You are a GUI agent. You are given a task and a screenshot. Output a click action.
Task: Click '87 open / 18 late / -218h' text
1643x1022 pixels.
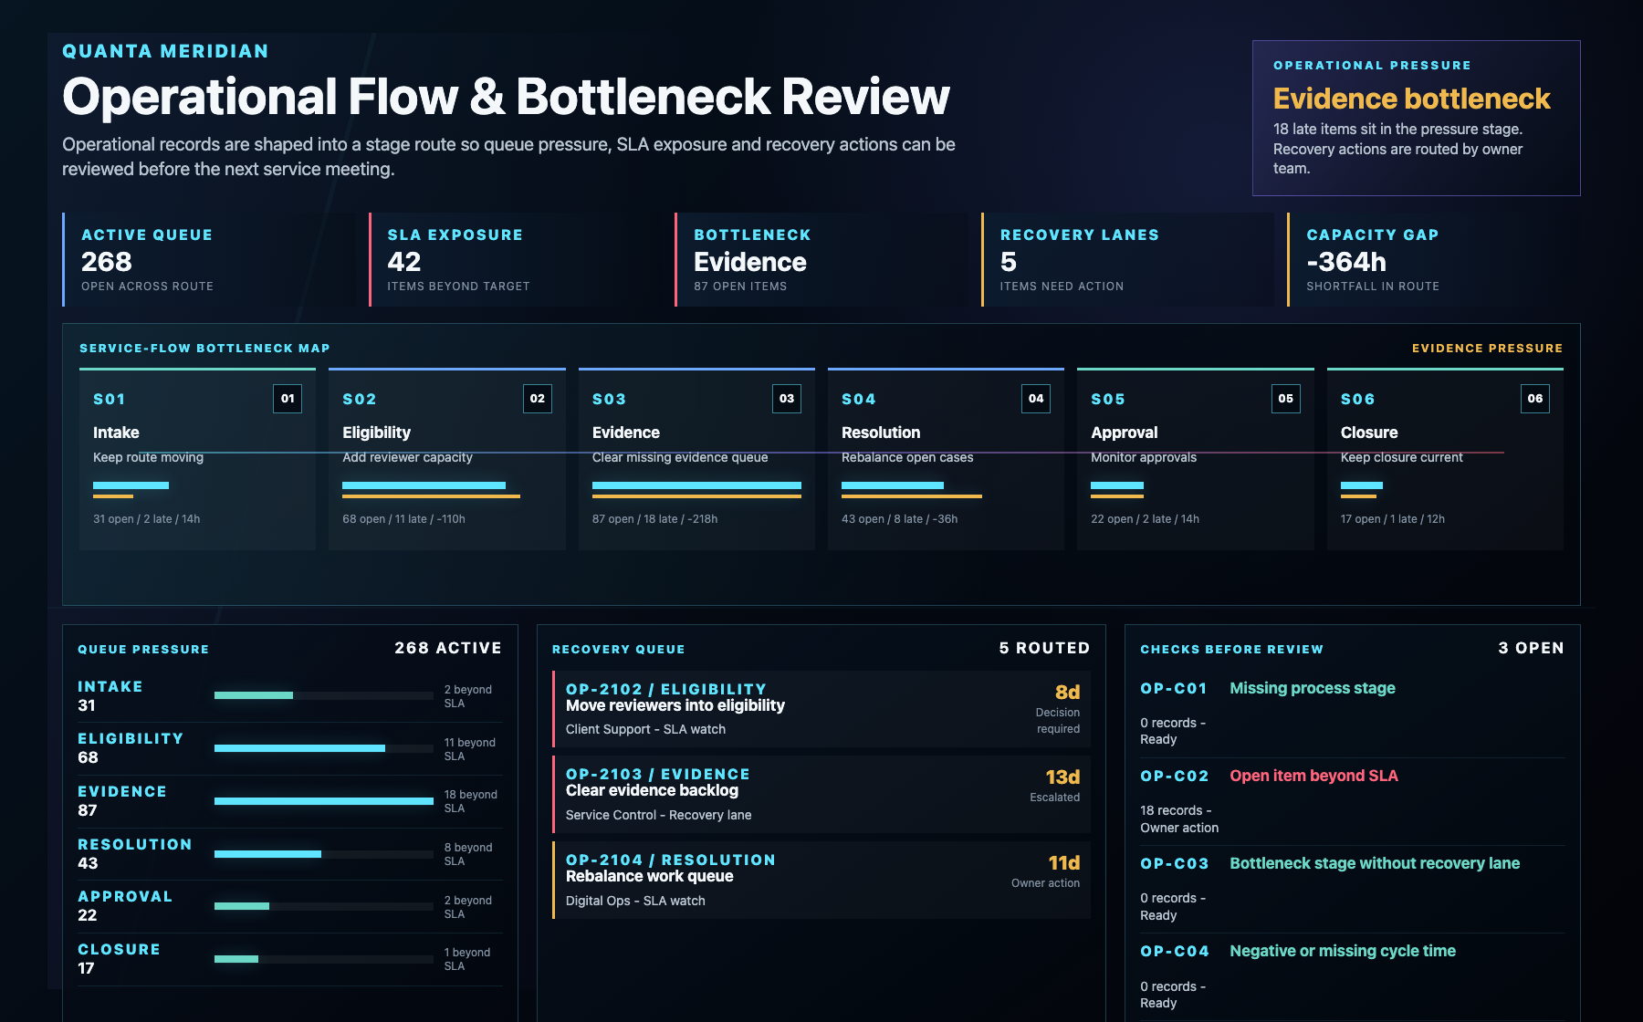tap(654, 519)
